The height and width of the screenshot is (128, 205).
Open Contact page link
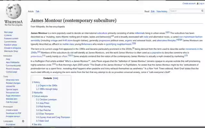12,72
